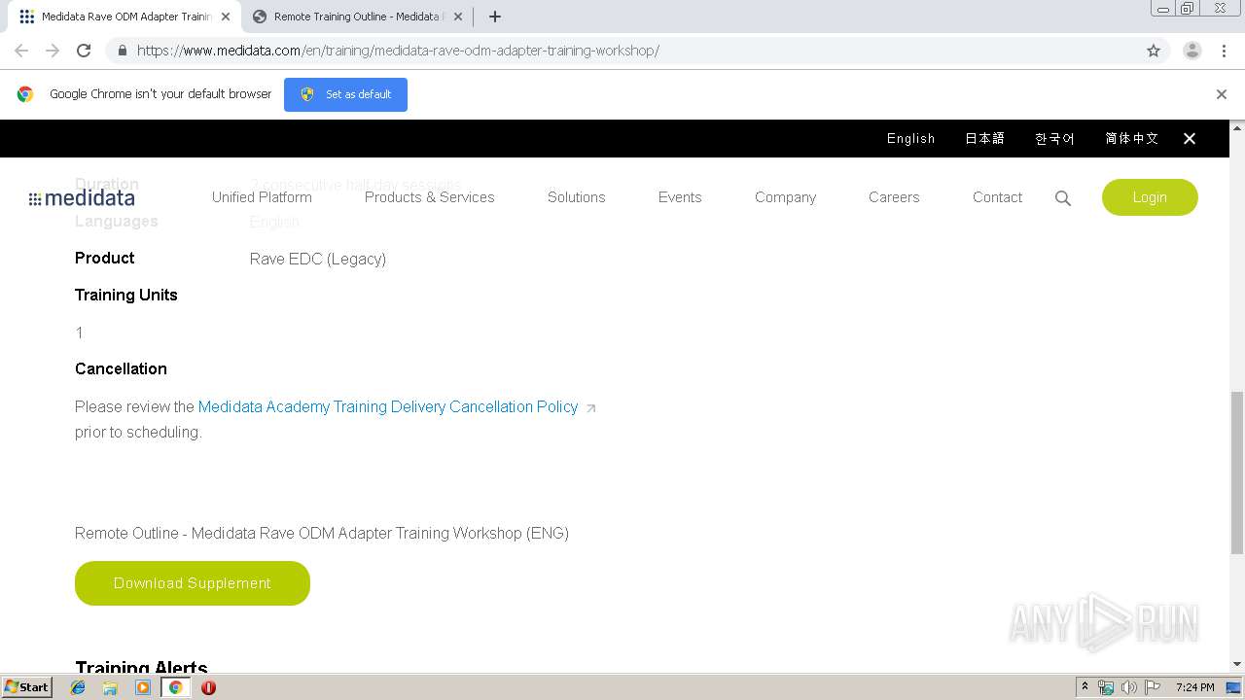
Task: Open a new browser tab
Action: 494,17
